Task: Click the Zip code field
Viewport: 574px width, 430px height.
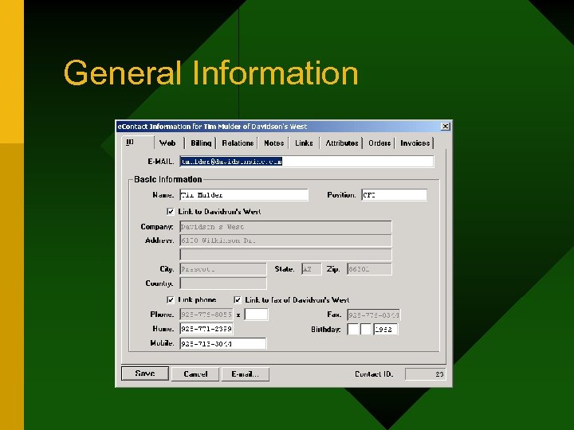Action: coord(369,269)
